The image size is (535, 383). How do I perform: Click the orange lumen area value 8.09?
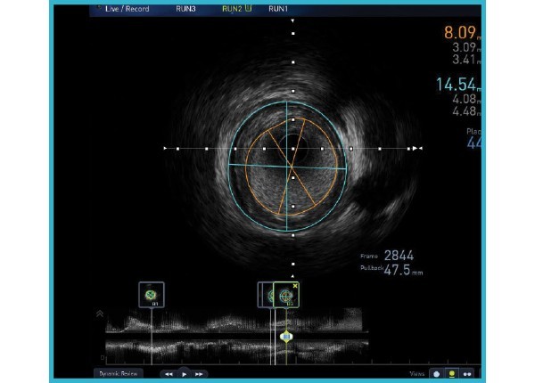coord(460,33)
